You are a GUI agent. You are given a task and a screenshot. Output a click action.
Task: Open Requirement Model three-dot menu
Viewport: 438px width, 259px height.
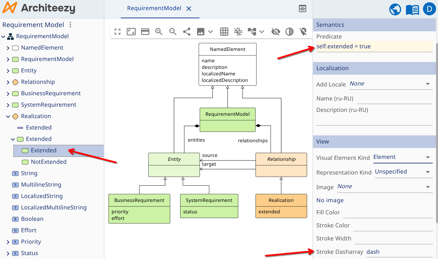click(70, 25)
